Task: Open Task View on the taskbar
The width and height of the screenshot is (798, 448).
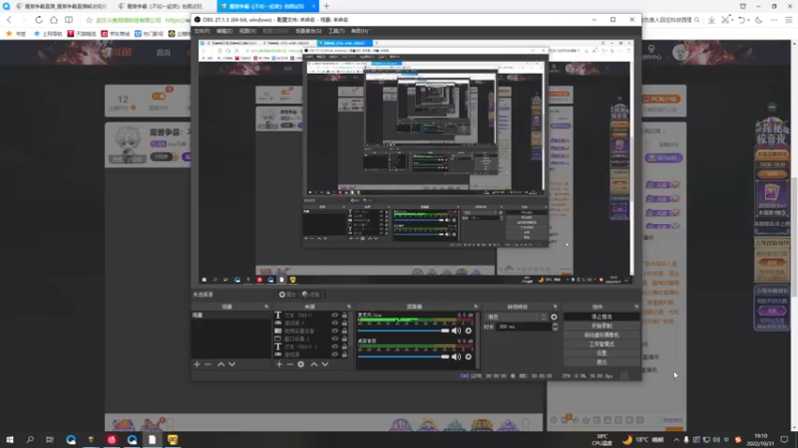Action: point(49,439)
